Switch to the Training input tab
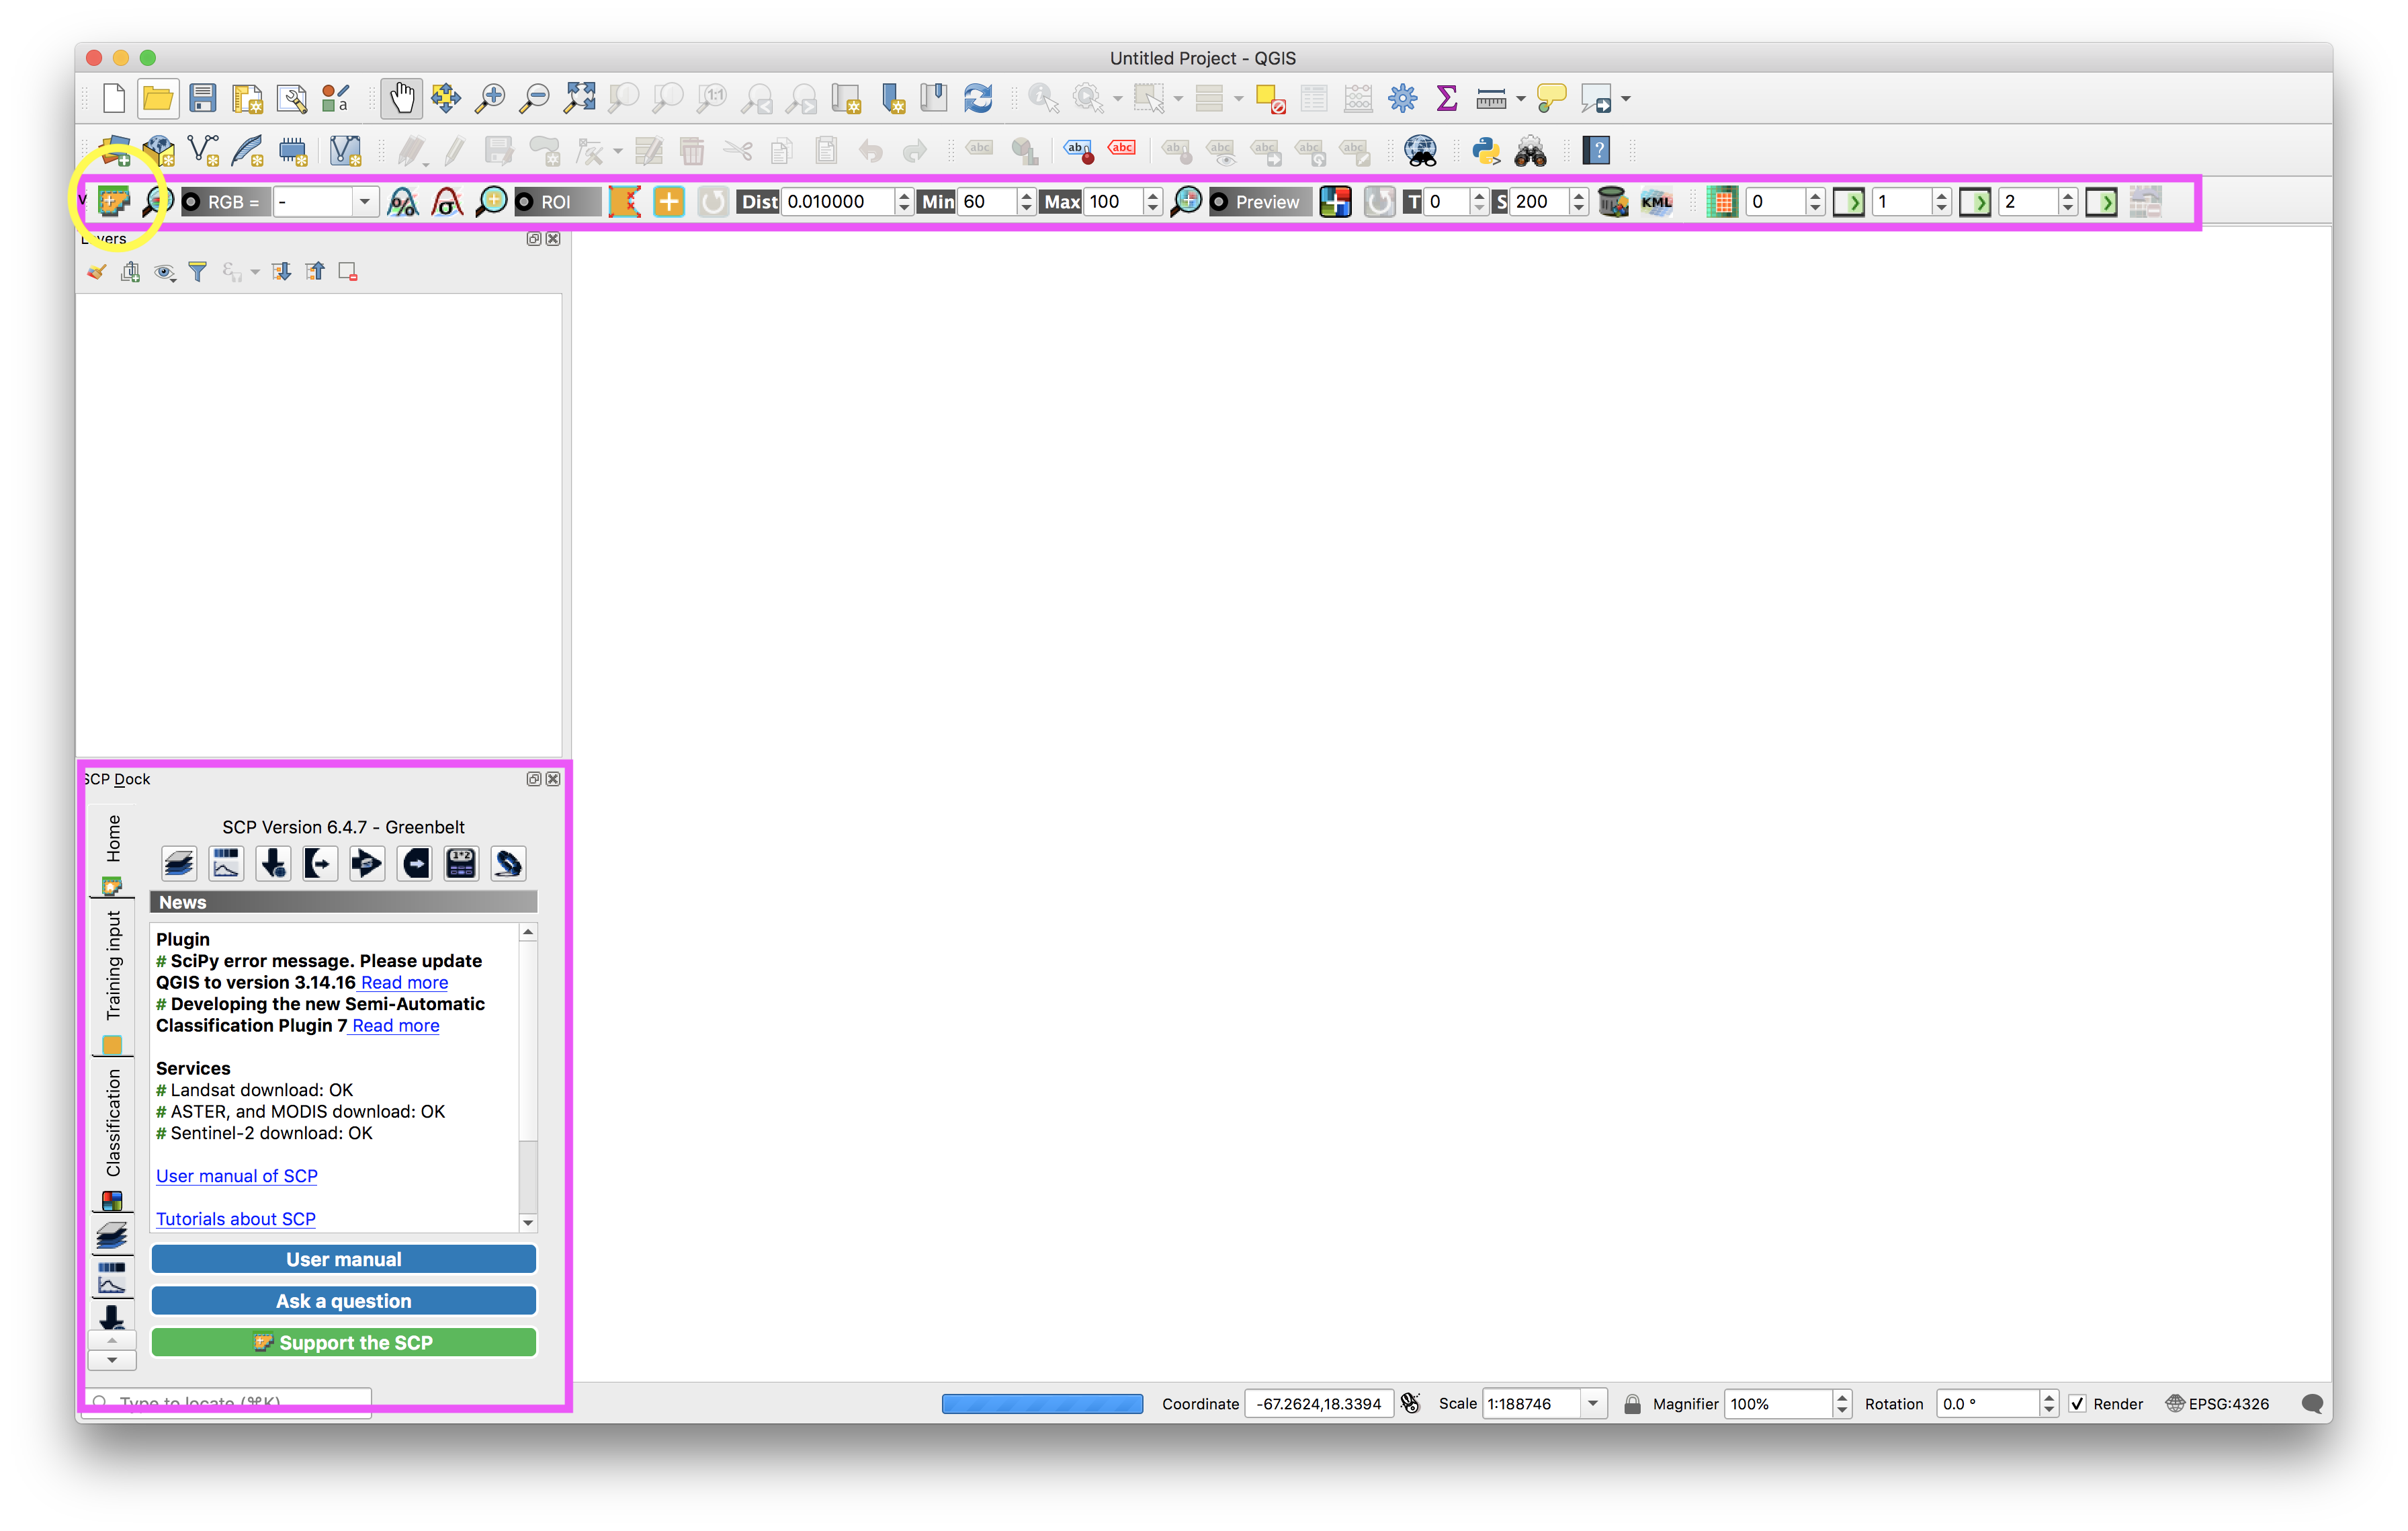Image resolution: width=2408 pixels, height=1531 pixels. (113, 965)
